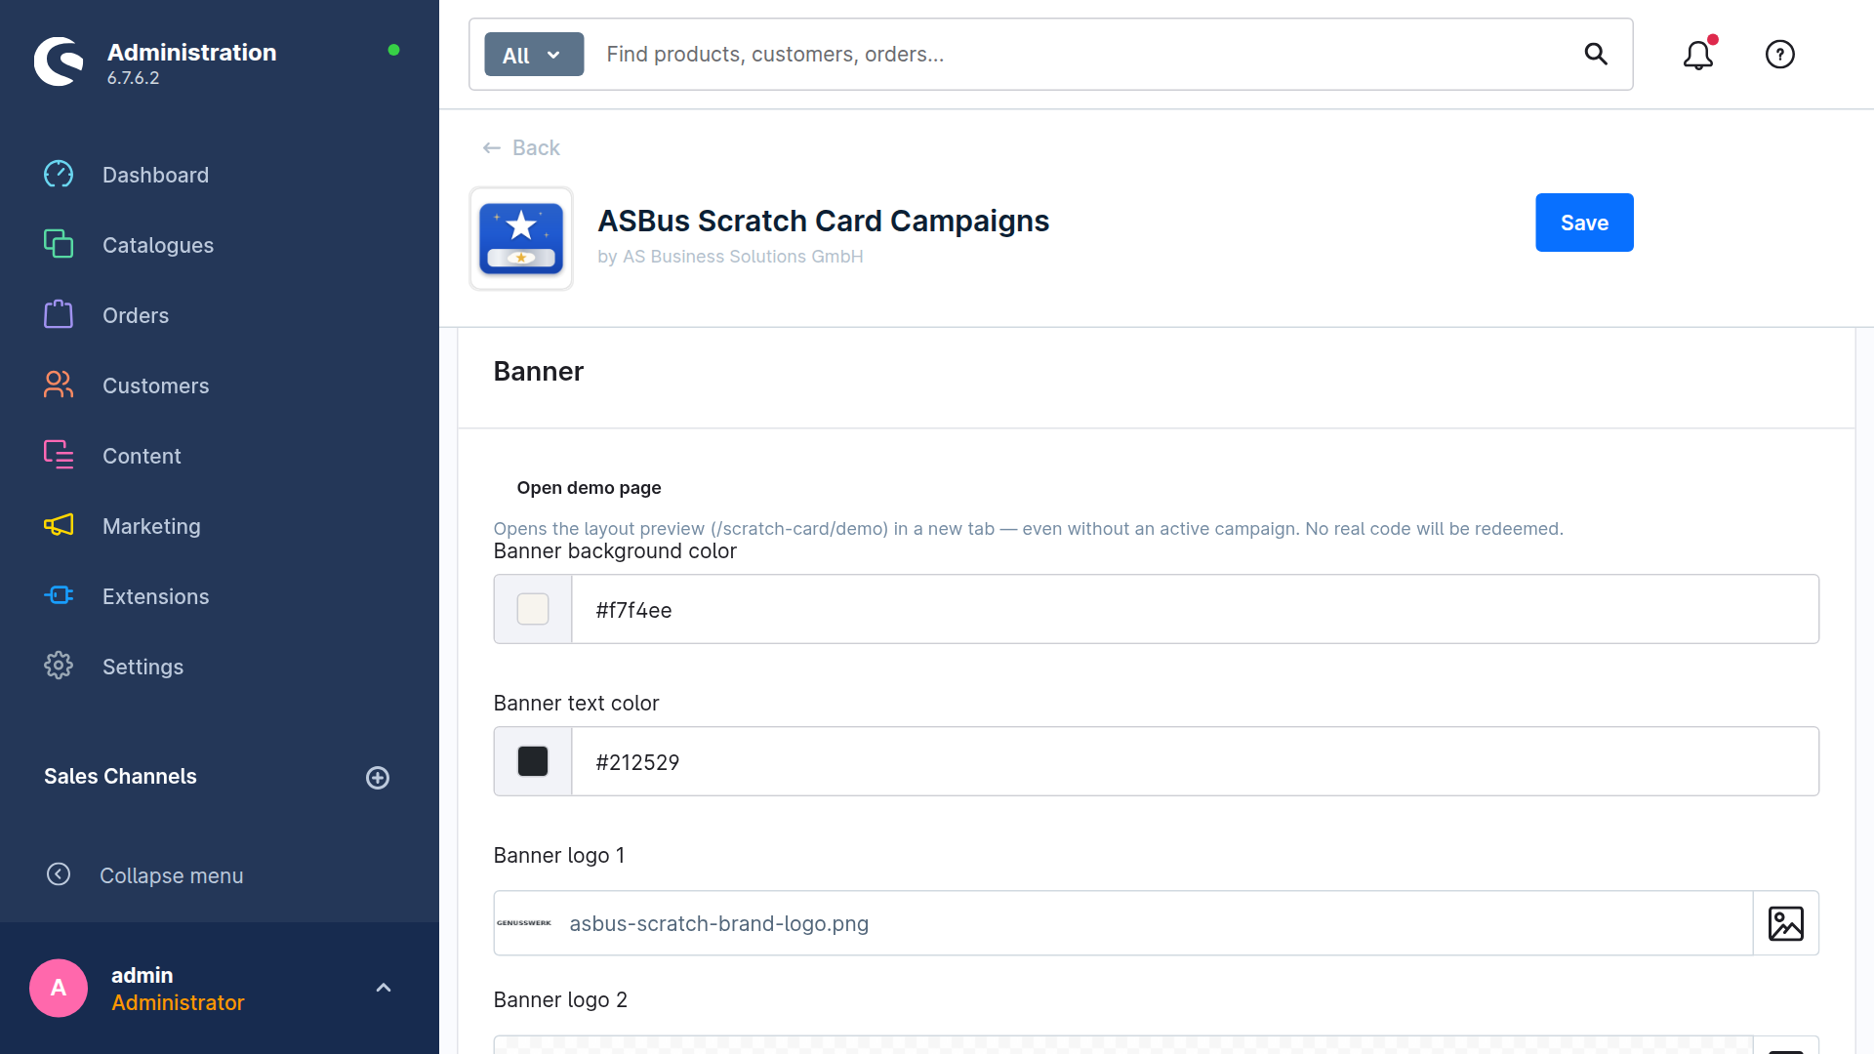1874x1054 pixels.
Task: Click the search magnifier icon
Action: coord(1596,54)
